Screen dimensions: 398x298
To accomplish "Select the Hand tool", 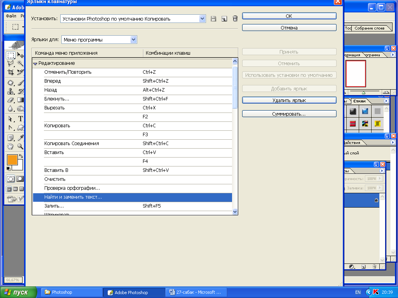I will [10, 146].
